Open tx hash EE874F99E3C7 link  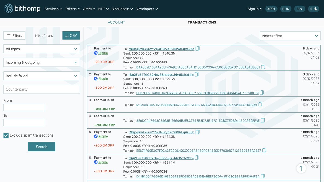pyautogui.click(x=199, y=151)
